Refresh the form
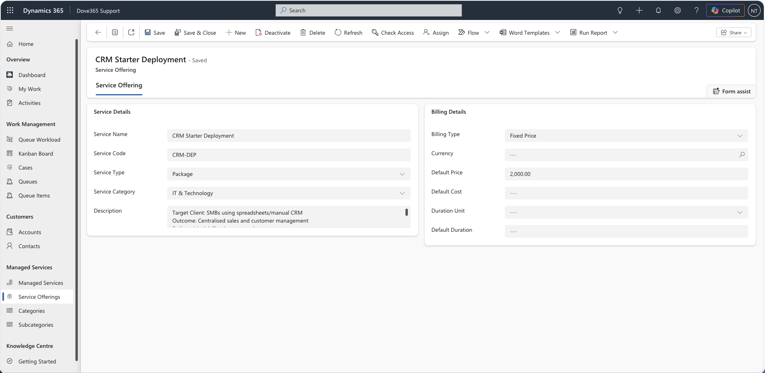Image resolution: width=765 pixels, height=373 pixels. click(348, 33)
